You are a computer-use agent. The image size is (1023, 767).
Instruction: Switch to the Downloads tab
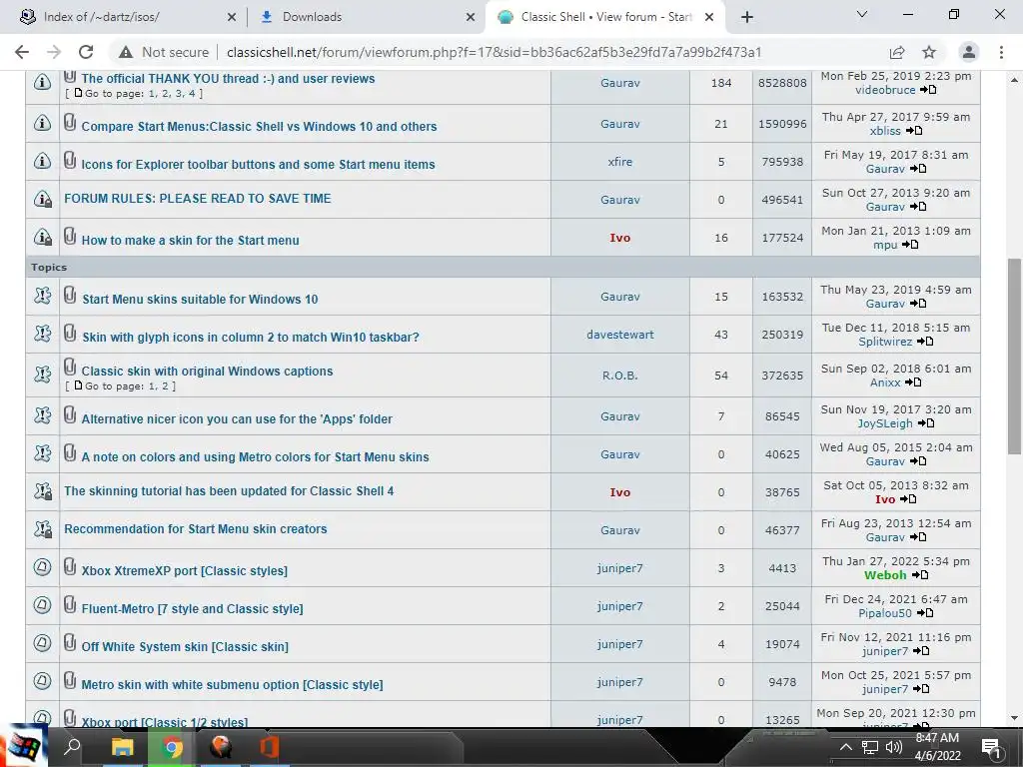(x=364, y=17)
